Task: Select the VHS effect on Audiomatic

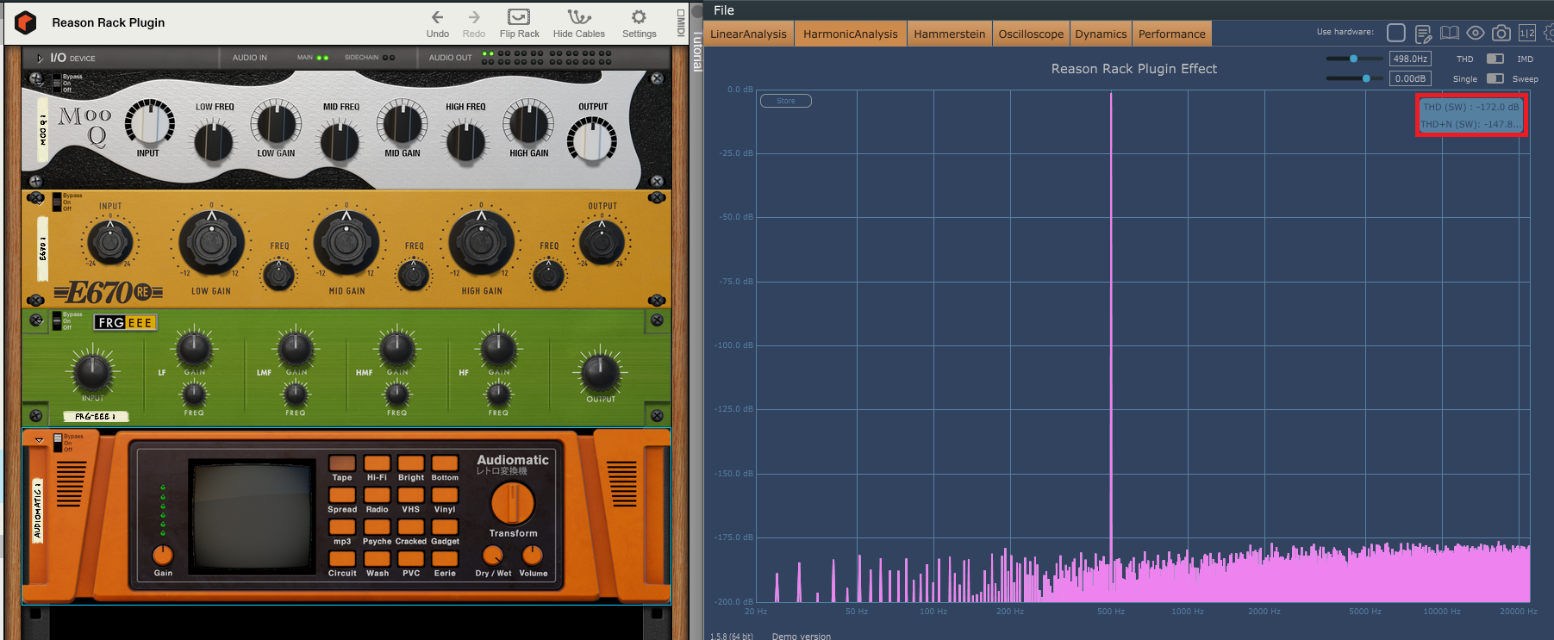Action: (411, 495)
